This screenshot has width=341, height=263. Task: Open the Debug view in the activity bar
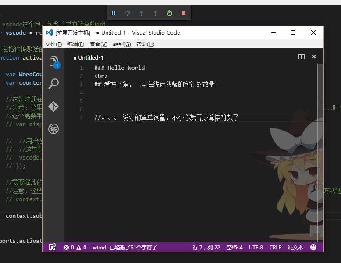point(53,129)
